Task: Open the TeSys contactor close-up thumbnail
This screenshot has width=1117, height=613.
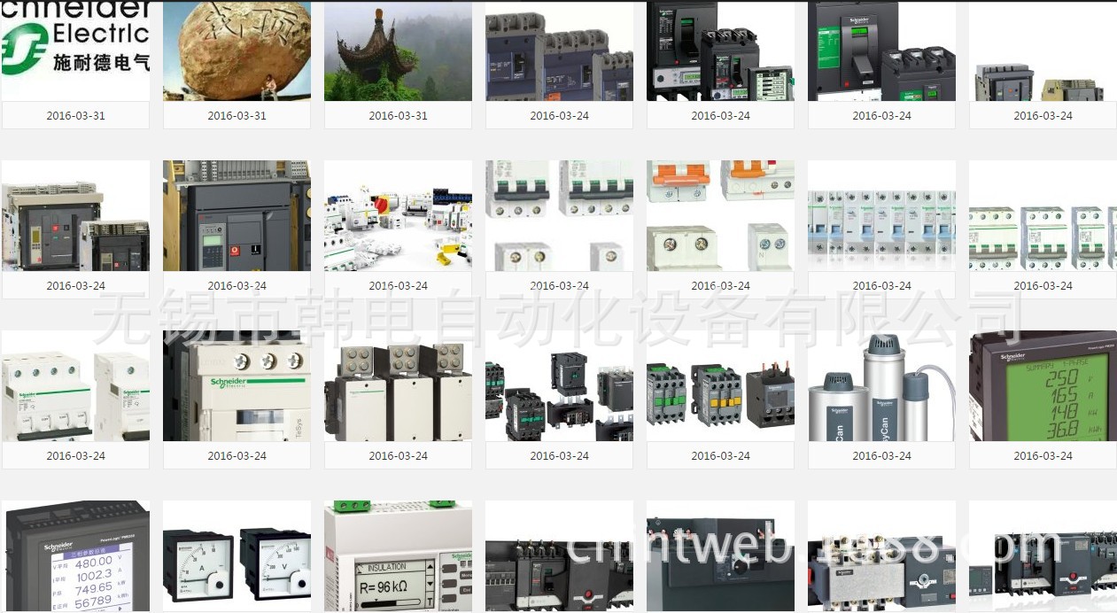Action: 237,385
